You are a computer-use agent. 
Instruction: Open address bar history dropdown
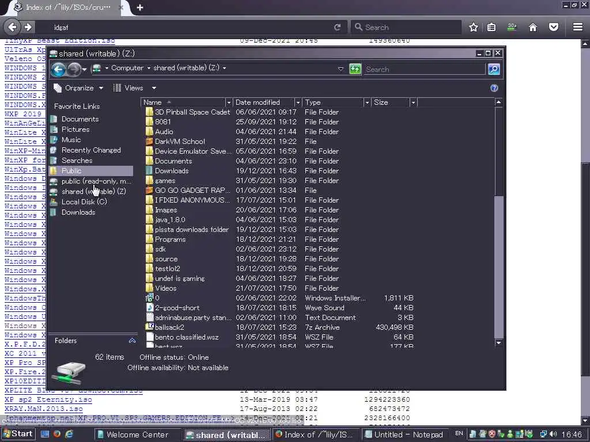(x=341, y=69)
